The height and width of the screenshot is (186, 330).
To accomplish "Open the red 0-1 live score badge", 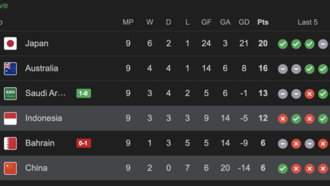I will pyautogui.click(x=83, y=143).
